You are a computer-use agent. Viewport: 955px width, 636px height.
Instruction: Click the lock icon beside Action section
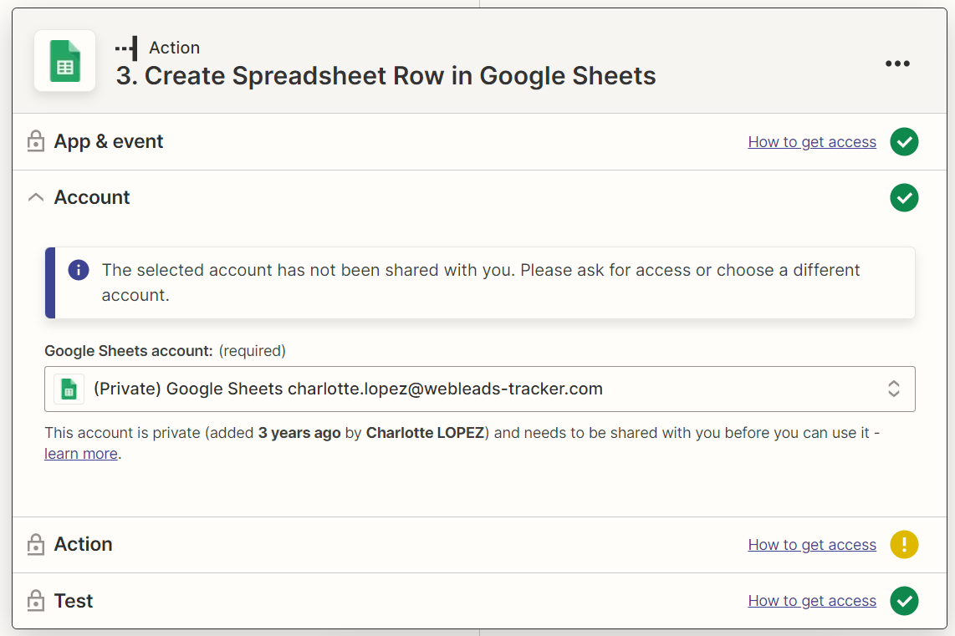tap(36, 544)
